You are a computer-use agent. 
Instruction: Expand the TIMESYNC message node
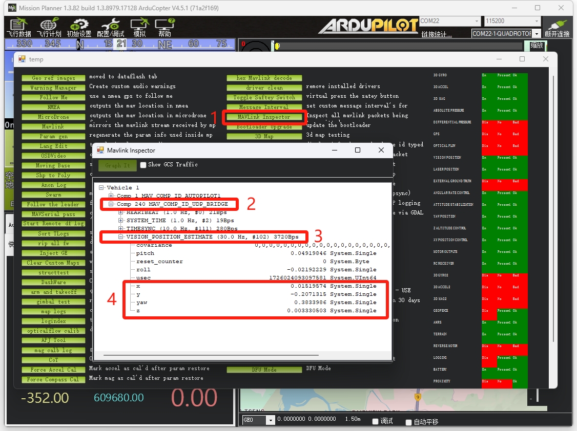click(120, 228)
